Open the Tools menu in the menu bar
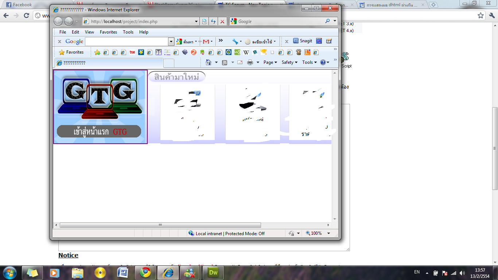This screenshot has width=498, height=280. [x=128, y=32]
